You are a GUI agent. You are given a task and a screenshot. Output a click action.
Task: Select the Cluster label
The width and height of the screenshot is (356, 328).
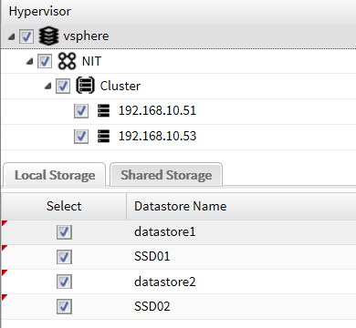coord(120,86)
